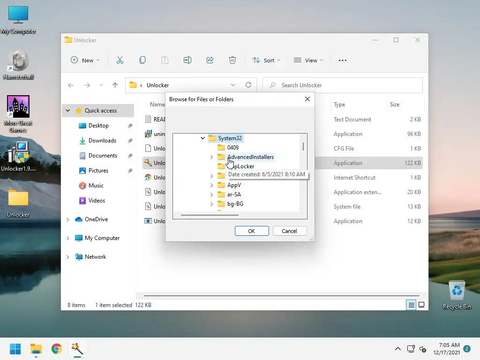Click the dialog vertical scrollbar thumb
480x360 pixels.
303,146
